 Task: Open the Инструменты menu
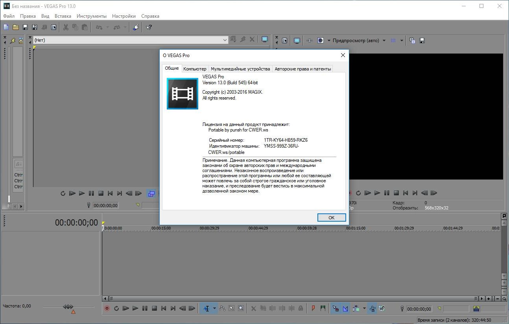tap(92, 16)
